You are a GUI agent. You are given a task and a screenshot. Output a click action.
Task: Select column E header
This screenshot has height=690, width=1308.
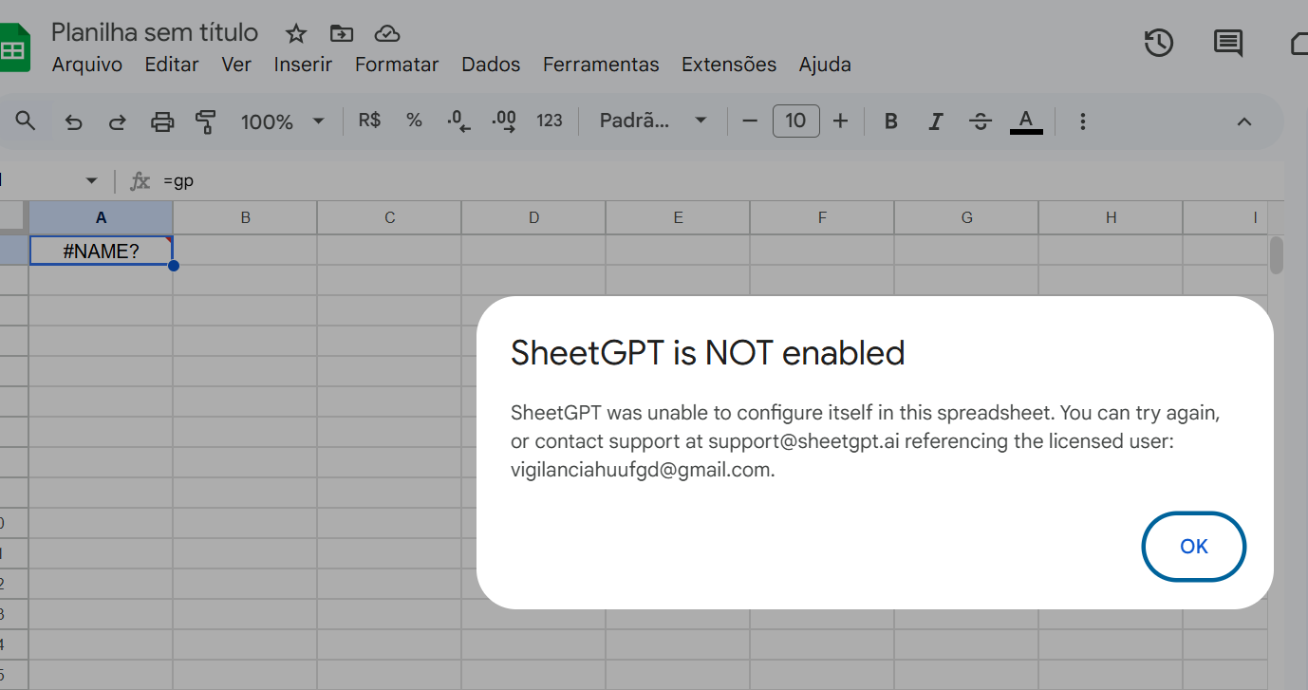(678, 217)
